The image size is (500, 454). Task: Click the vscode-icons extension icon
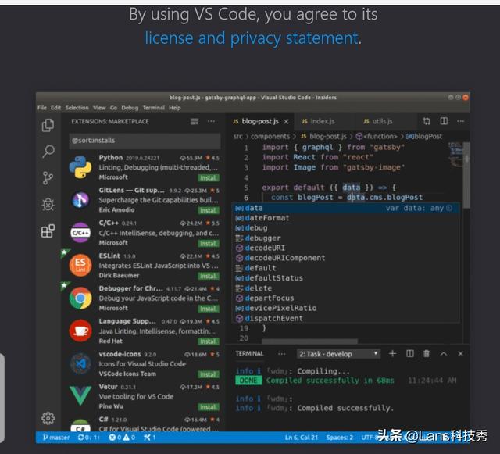point(80,363)
